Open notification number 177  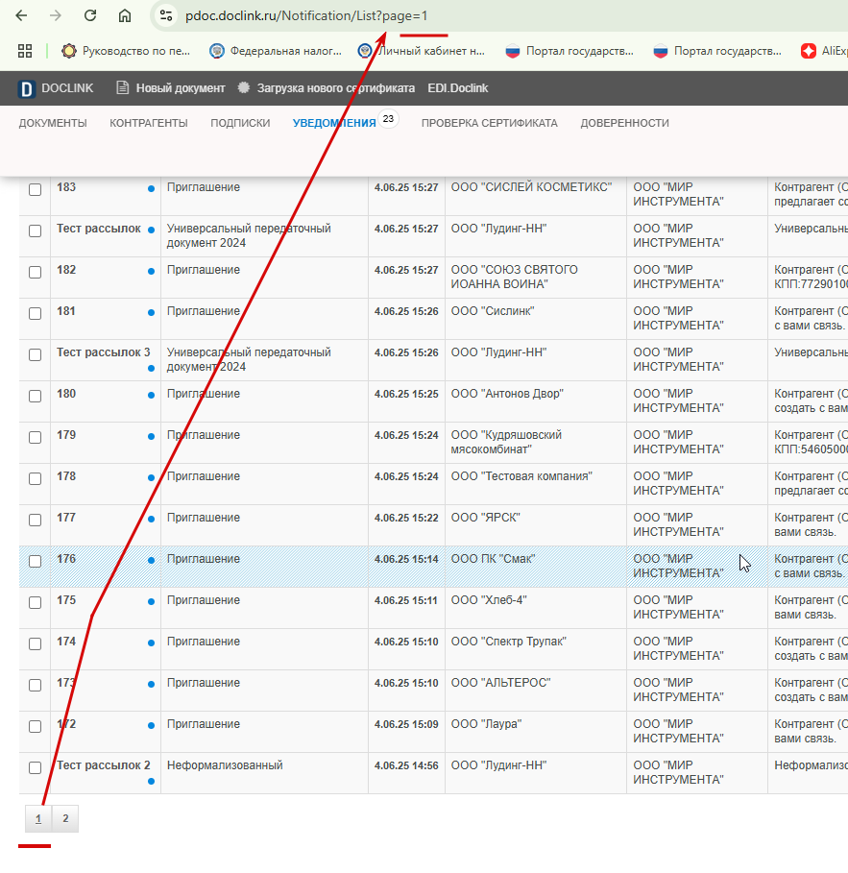[66, 518]
